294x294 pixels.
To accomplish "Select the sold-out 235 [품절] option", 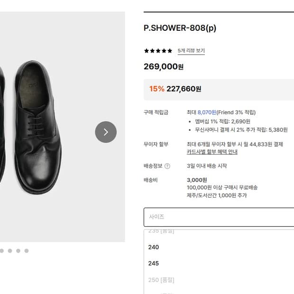I will [161, 231].
